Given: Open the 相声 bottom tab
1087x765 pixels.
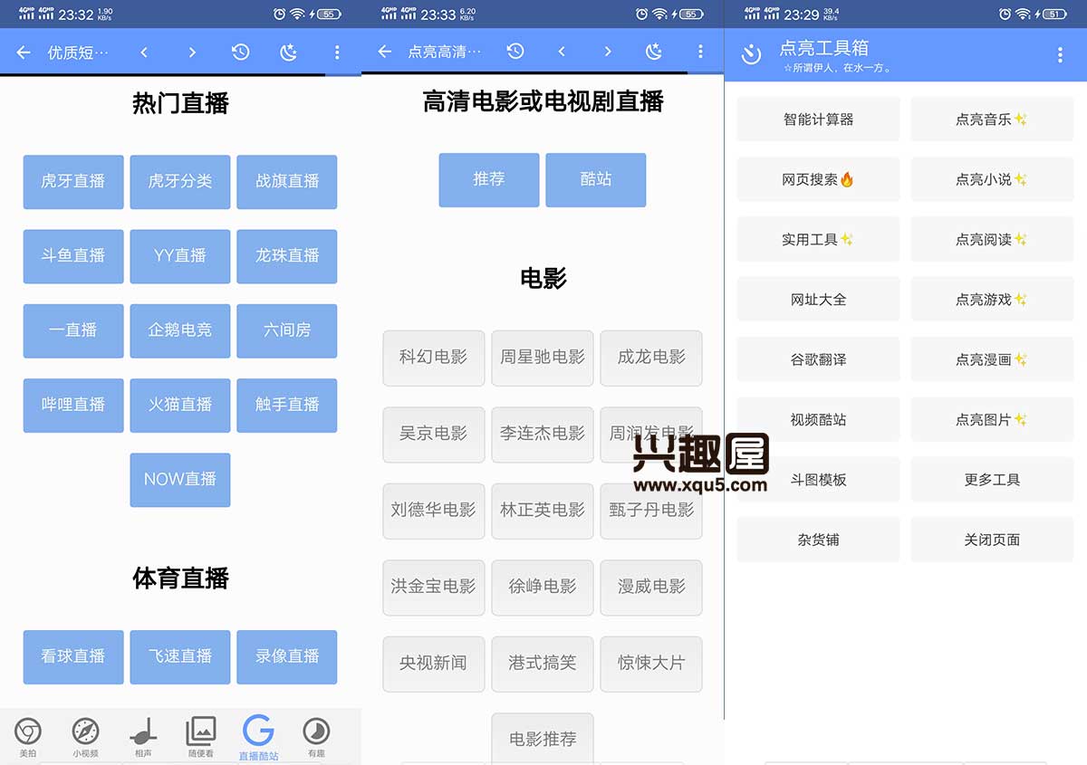Looking at the screenshot, I should [143, 737].
